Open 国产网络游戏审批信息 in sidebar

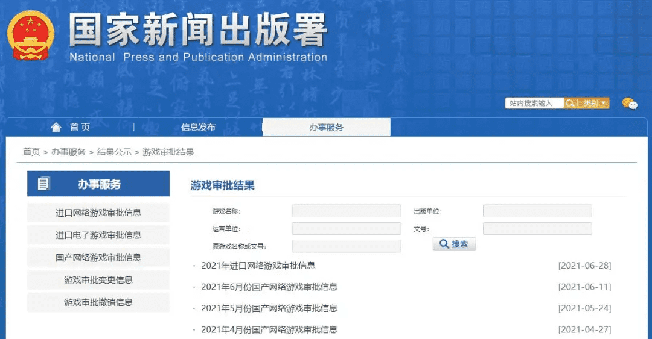click(98, 257)
